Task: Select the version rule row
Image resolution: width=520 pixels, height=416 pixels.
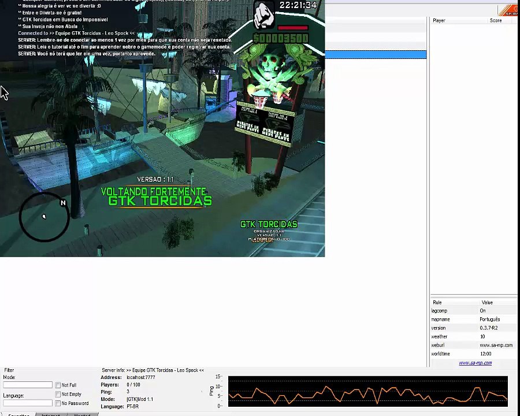Action: click(474, 328)
